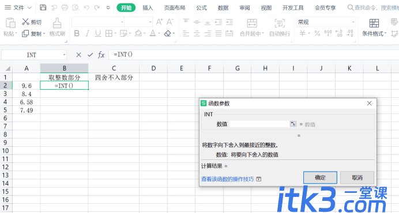Click the confirm checkmark in formula bar
Screen dimensions: 399x213
(x=90, y=55)
